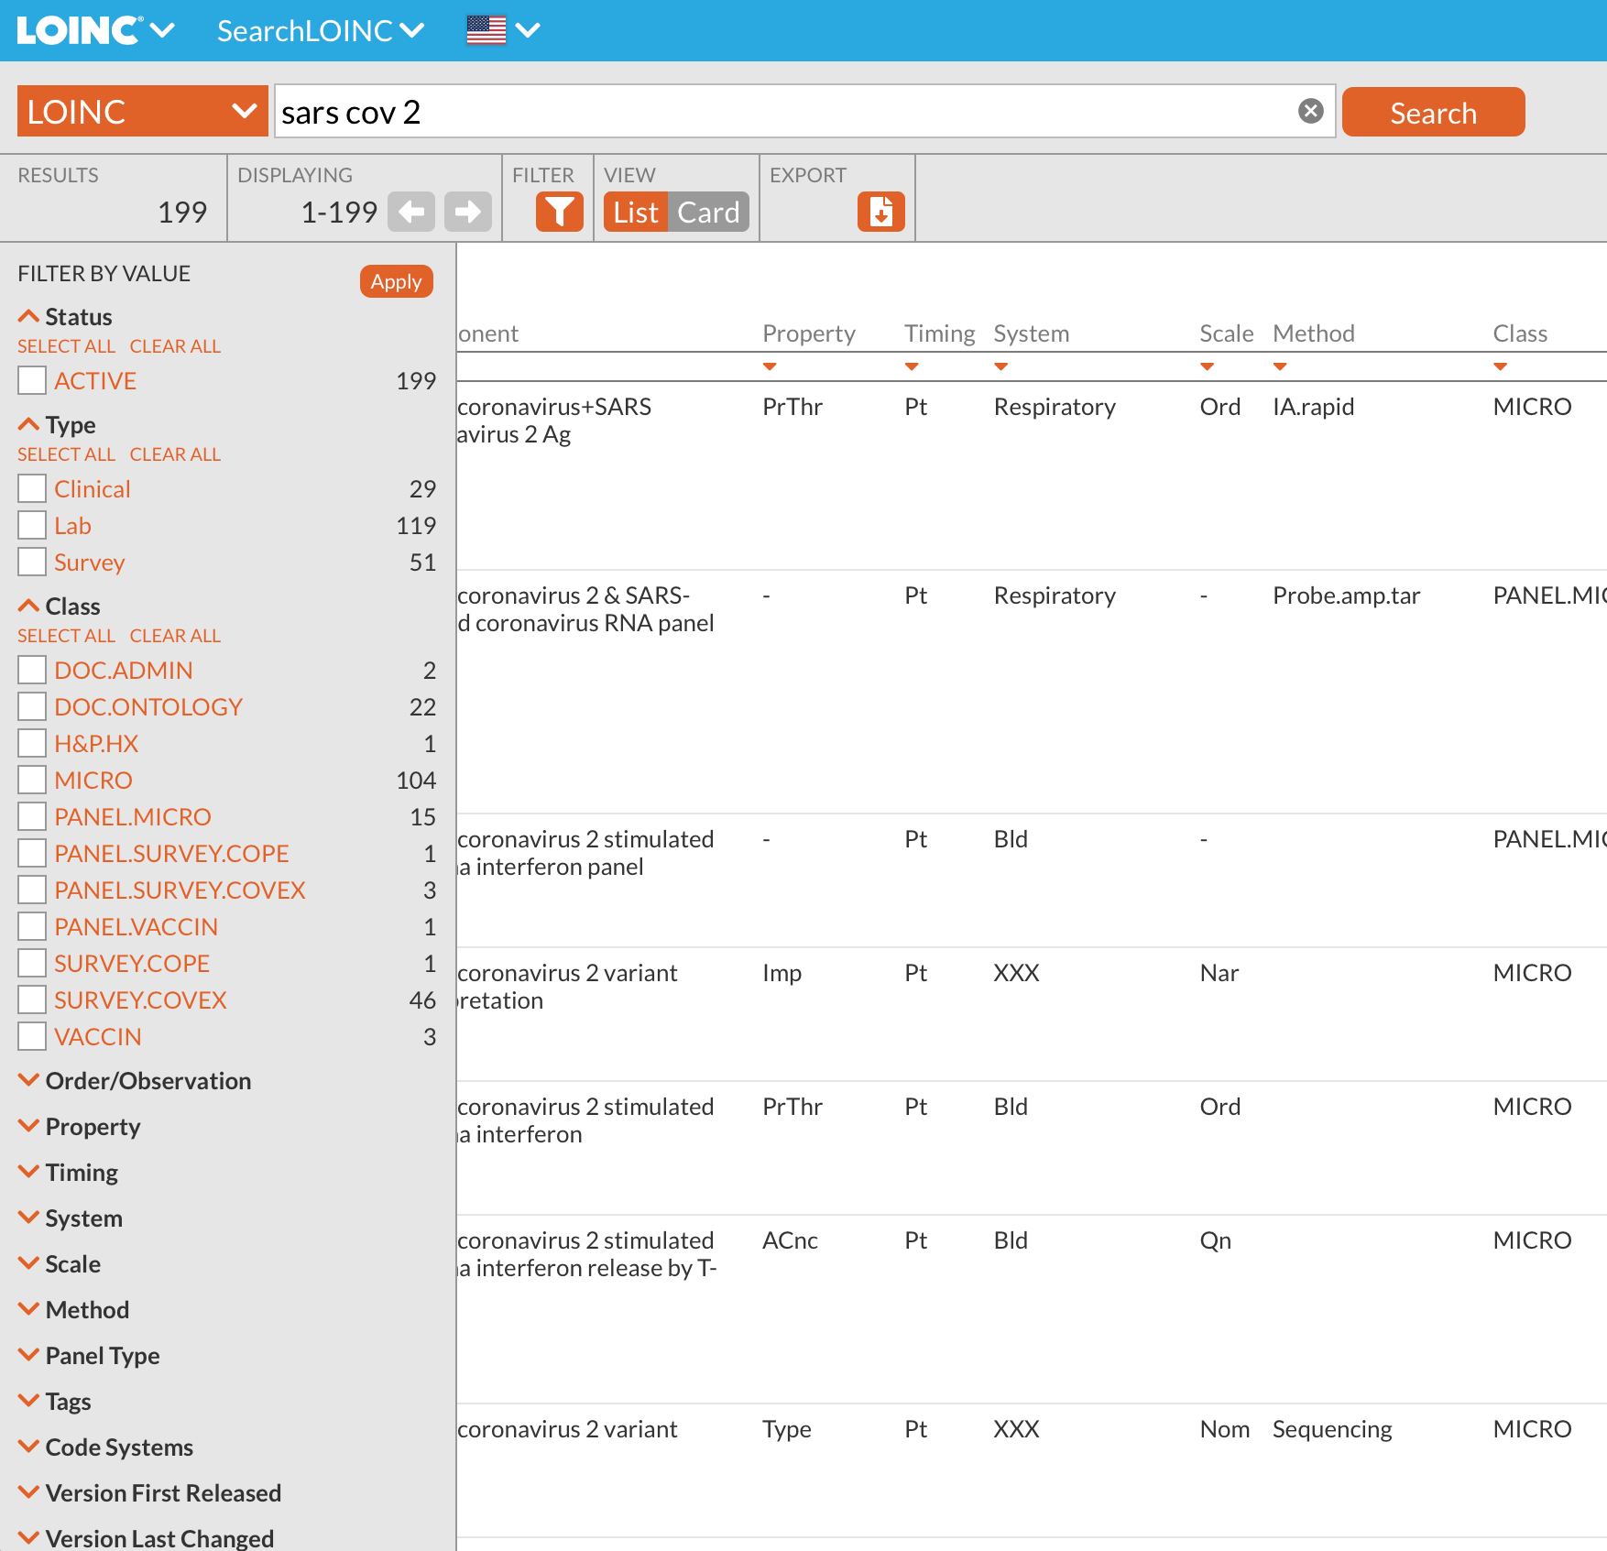Select all Class values

pyautogui.click(x=66, y=636)
